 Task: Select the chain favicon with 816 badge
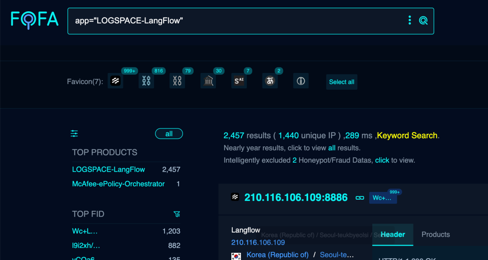(146, 81)
